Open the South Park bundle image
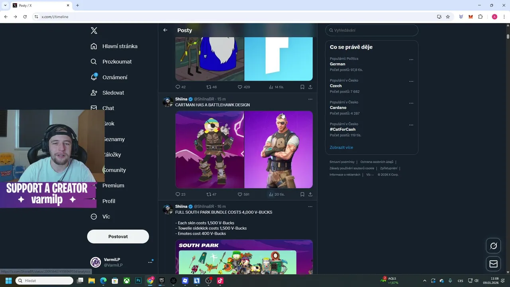This screenshot has height=287, width=510. (244, 257)
